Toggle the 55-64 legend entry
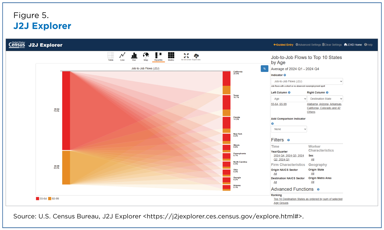Viewport: 384px width, 230px height. (x=41, y=198)
